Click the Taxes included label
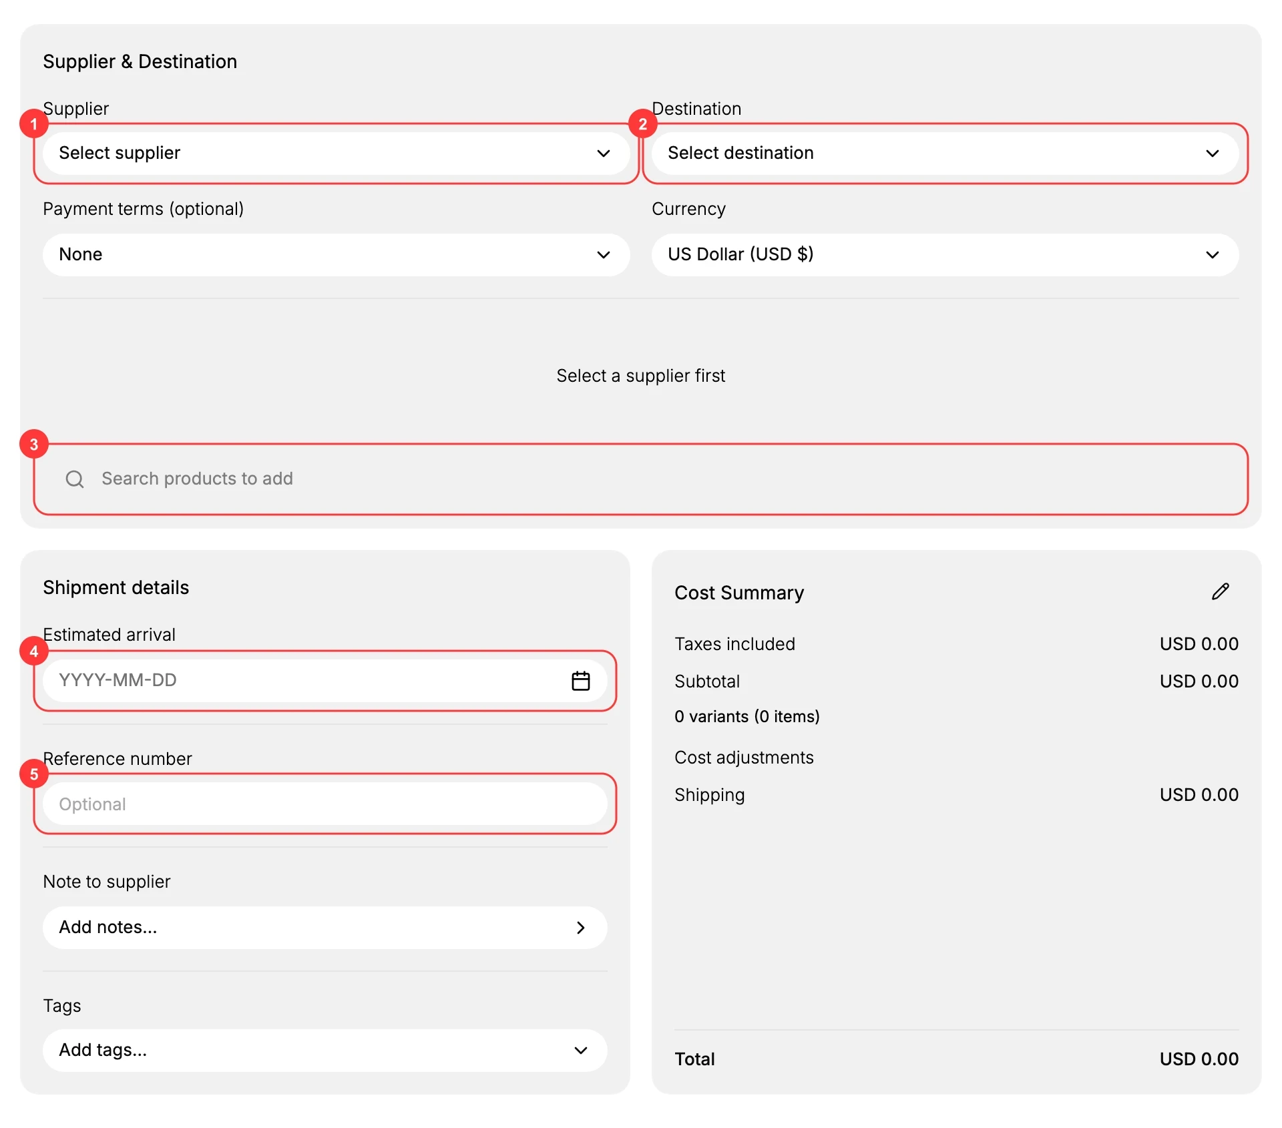This screenshot has height=1128, width=1282. click(x=734, y=643)
